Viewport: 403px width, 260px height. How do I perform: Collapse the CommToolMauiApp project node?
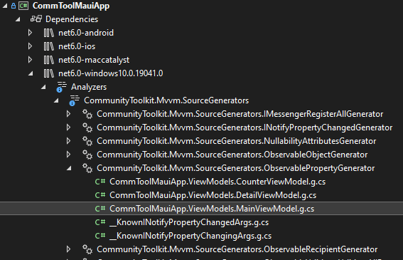[5, 6]
